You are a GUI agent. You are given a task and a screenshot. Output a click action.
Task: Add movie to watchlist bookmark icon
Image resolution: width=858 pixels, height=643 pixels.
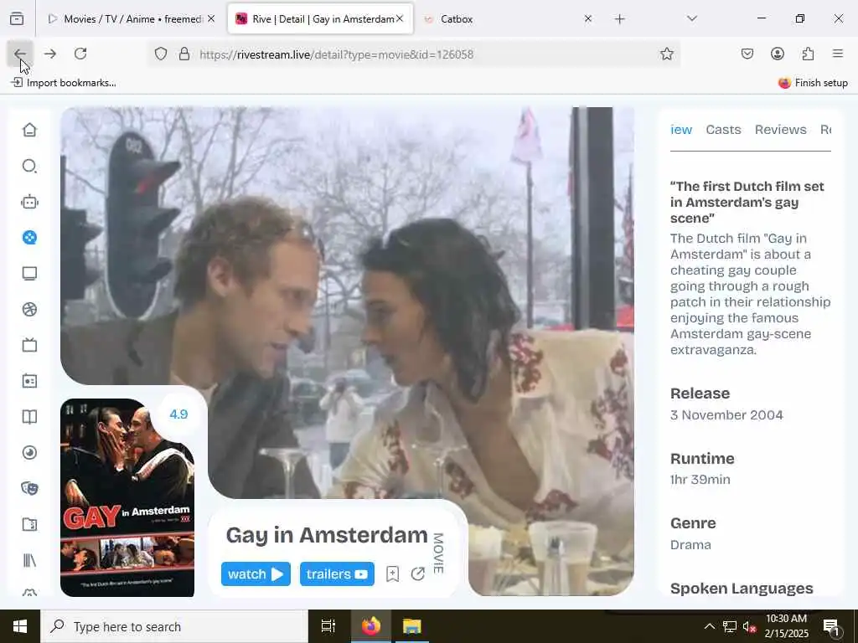tap(392, 574)
